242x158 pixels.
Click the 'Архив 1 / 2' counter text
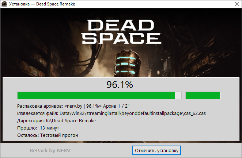116,106
